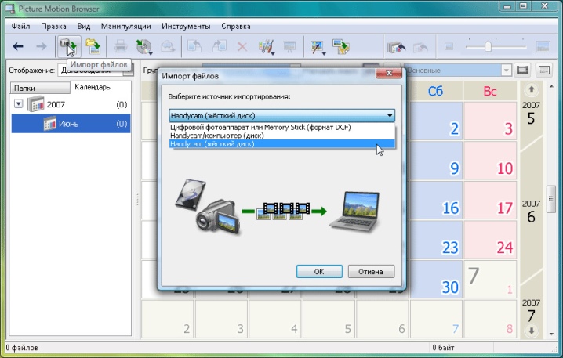Open the Правка menu
Screen dimensions: 563x358
point(53,26)
